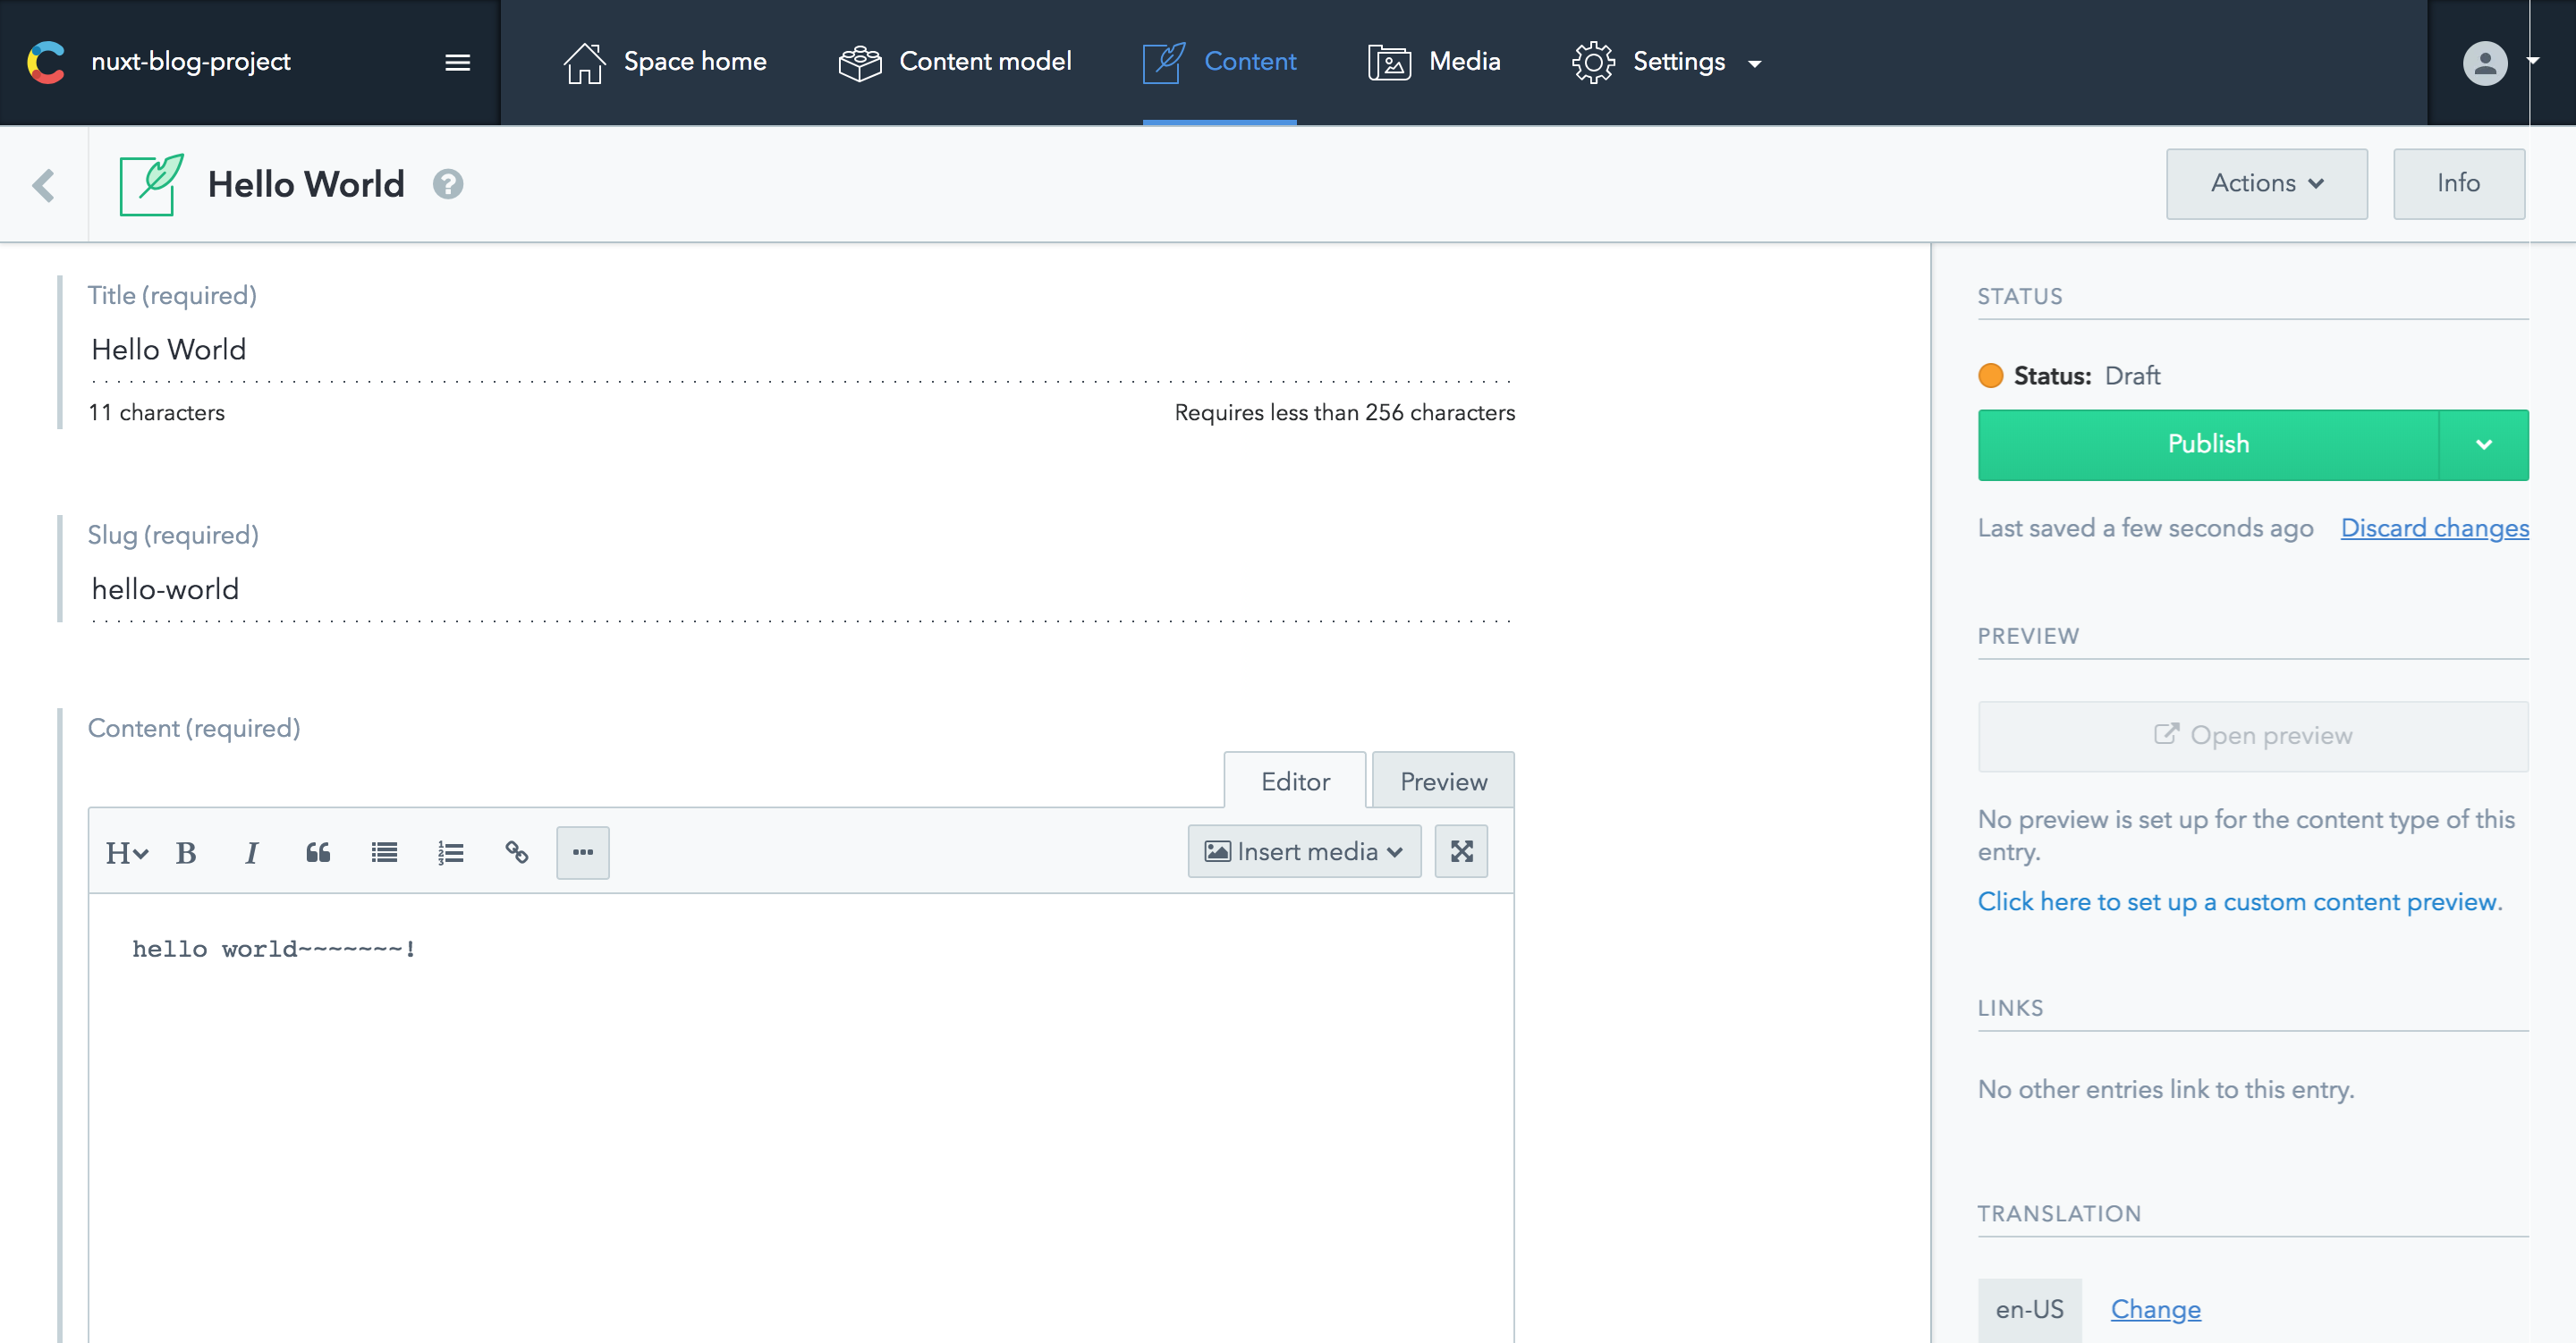Click 'Last saved a few seconds ago' text
The image size is (2576, 1343).
[x=2145, y=528]
